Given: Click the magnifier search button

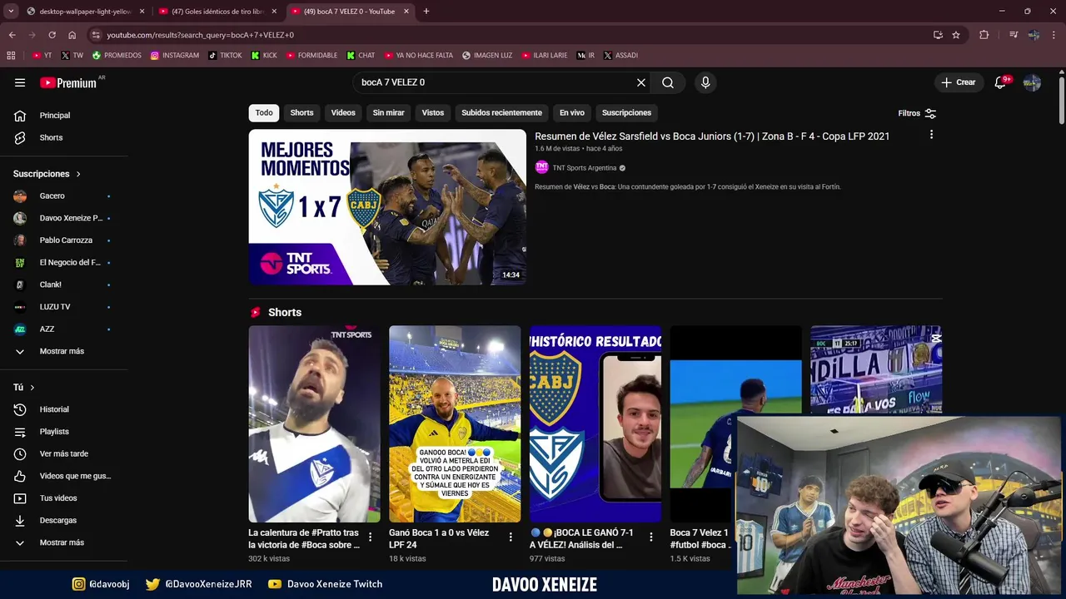Looking at the screenshot, I should pos(668,82).
